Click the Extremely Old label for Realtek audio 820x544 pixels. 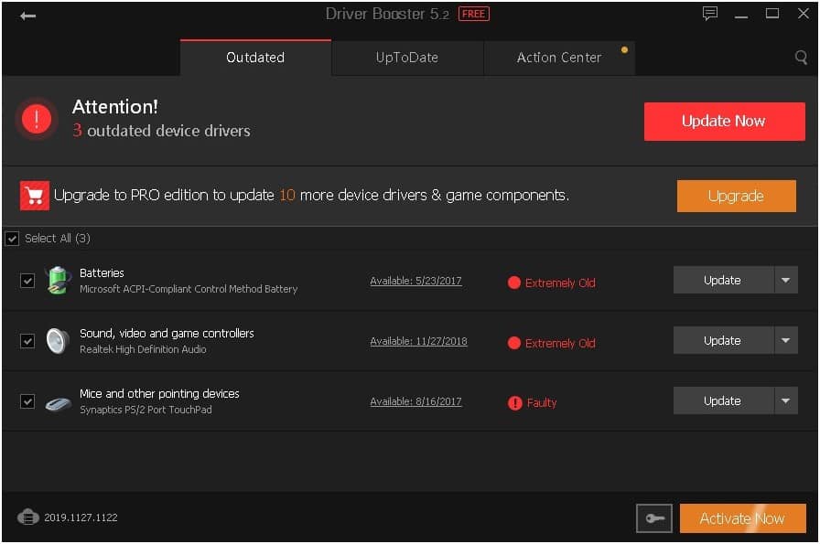(560, 344)
